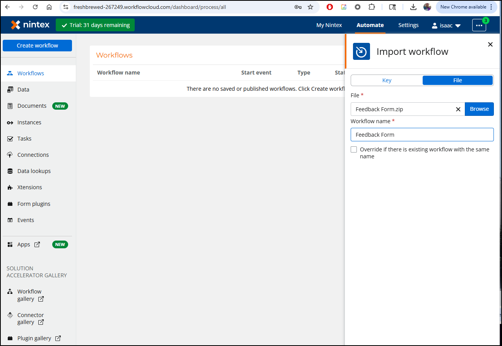This screenshot has width=502, height=346.
Task: Click the Create workflow button
Action: click(37, 46)
